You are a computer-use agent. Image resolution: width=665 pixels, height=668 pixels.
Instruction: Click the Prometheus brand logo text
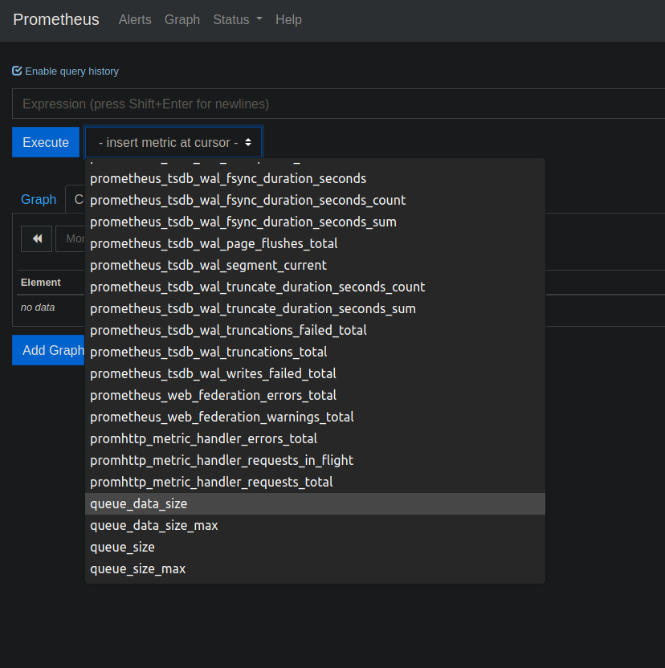(56, 19)
